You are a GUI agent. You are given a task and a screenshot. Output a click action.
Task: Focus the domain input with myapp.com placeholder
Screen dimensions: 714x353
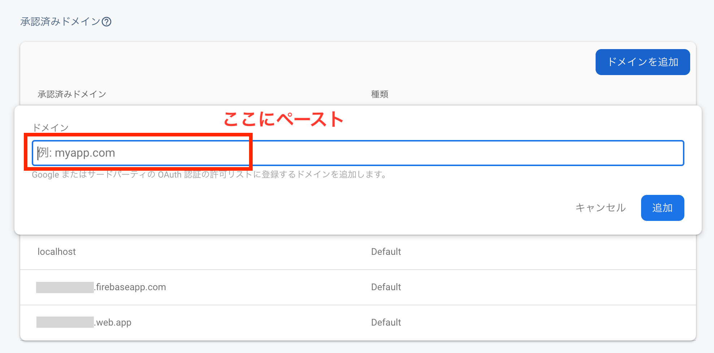click(x=357, y=153)
